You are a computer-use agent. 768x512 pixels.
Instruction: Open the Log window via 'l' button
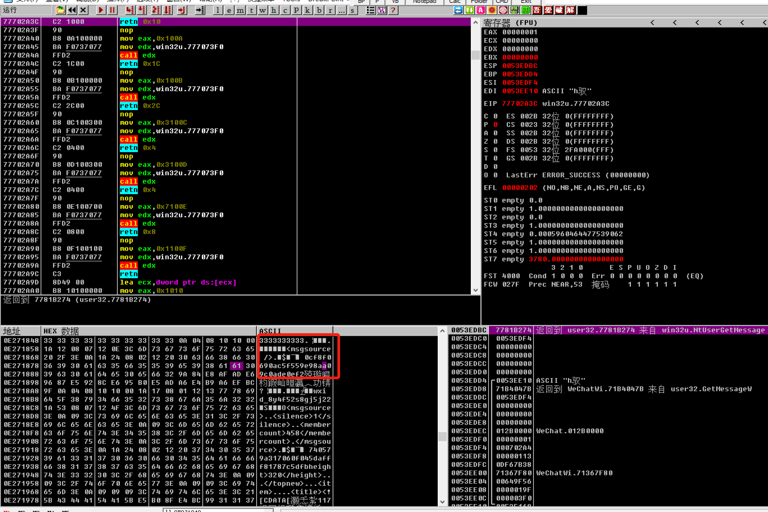(x=218, y=10)
